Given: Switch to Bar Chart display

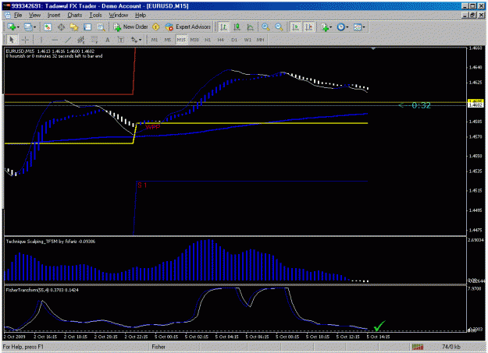Looking at the screenshot, I should pyautogui.click(x=223, y=27).
